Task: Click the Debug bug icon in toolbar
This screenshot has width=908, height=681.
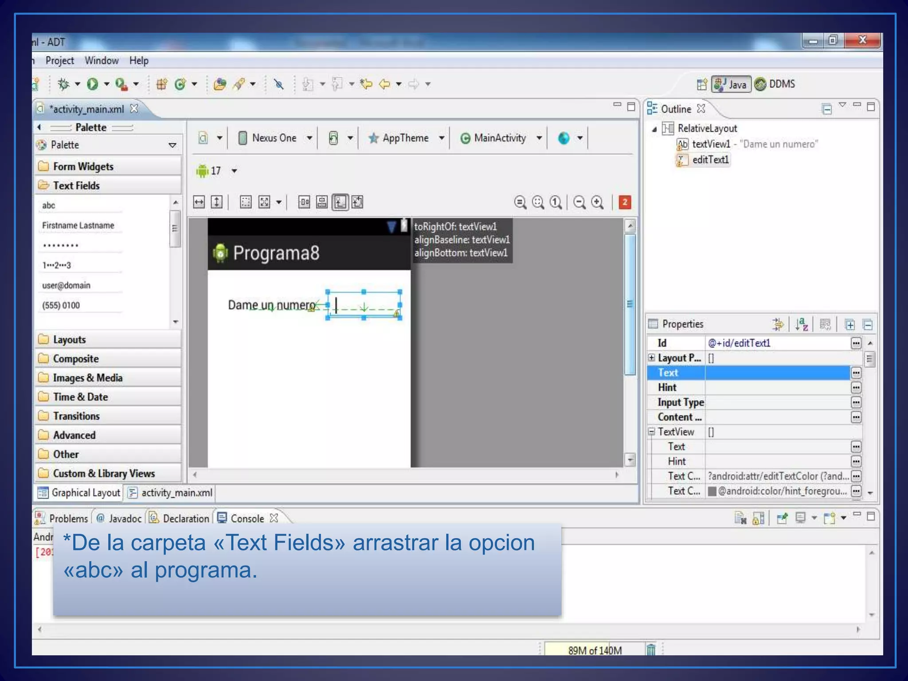Action: click(x=64, y=84)
